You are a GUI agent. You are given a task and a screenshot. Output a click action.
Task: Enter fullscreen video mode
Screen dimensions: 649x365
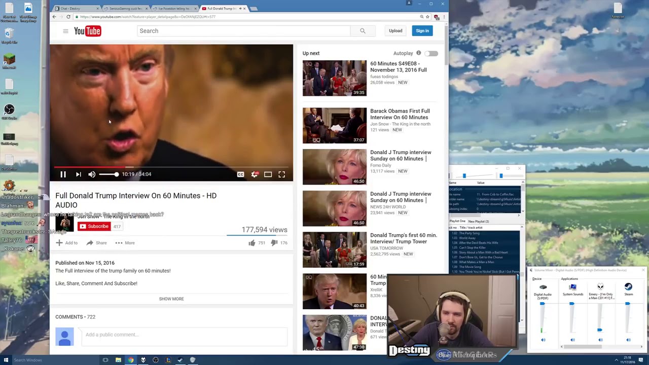tap(281, 174)
